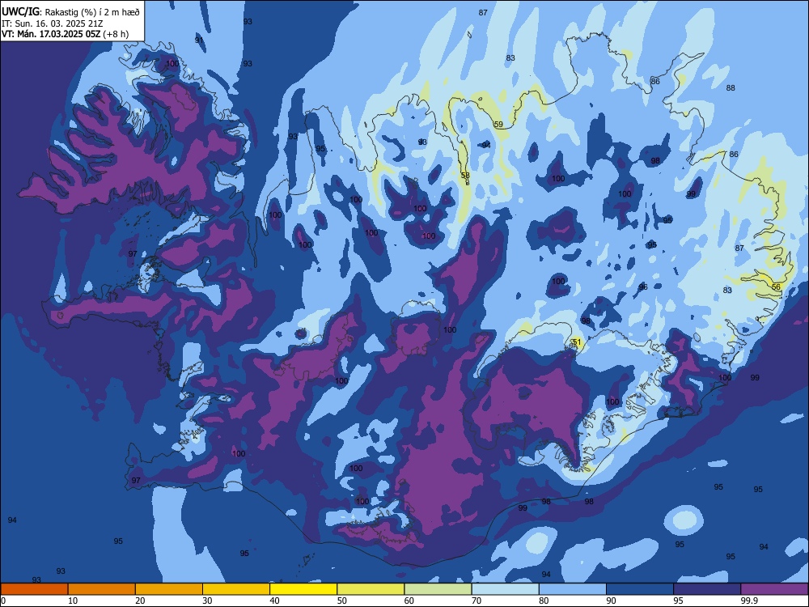Click the '50' label on the legend scale
Viewport: 809px width, 607px height.
[x=341, y=601]
